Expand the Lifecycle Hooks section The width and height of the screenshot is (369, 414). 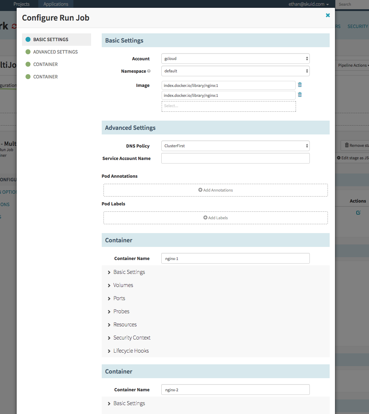click(x=128, y=351)
